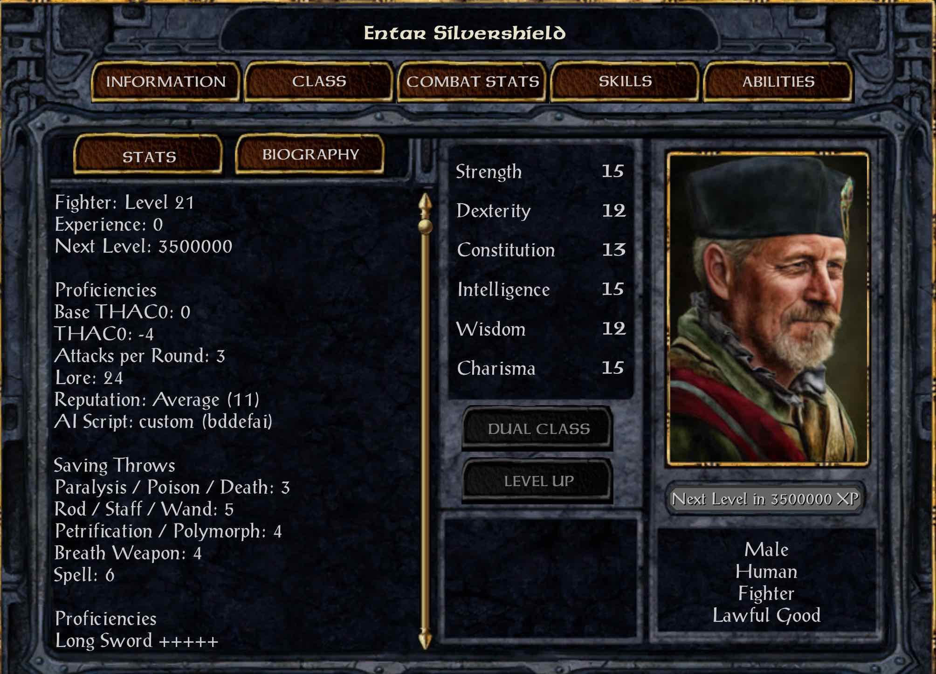
Task: Select the Intelligence attribute row
Action: click(540, 289)
